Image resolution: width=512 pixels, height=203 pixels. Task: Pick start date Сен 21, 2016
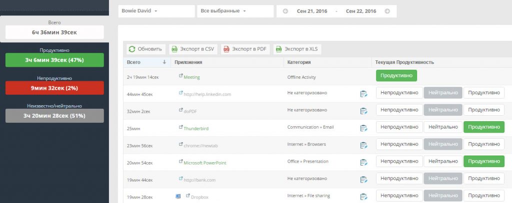[x=312, y=11]
